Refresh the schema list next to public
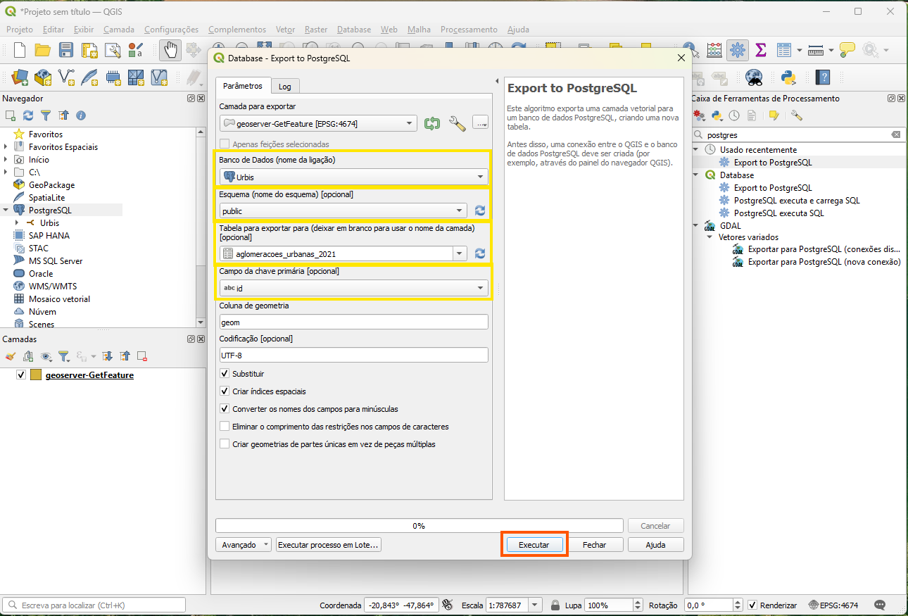Screen dimensions: 908x616 pyautogui.click(x=481, y=210)
